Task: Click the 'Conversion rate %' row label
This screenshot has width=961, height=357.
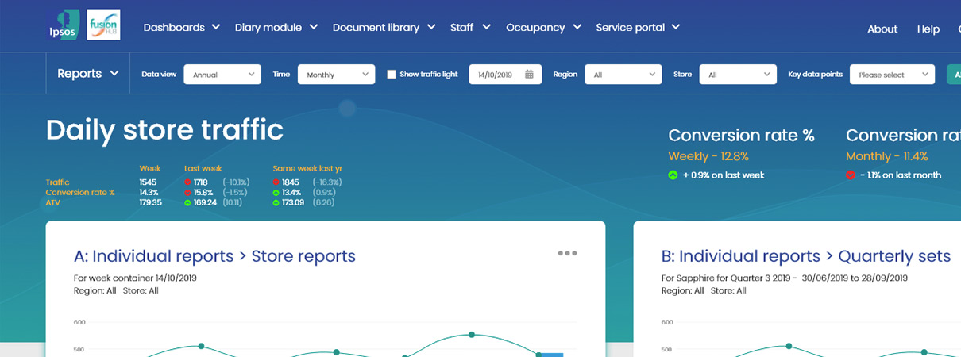Action: [x=80, y=192]
